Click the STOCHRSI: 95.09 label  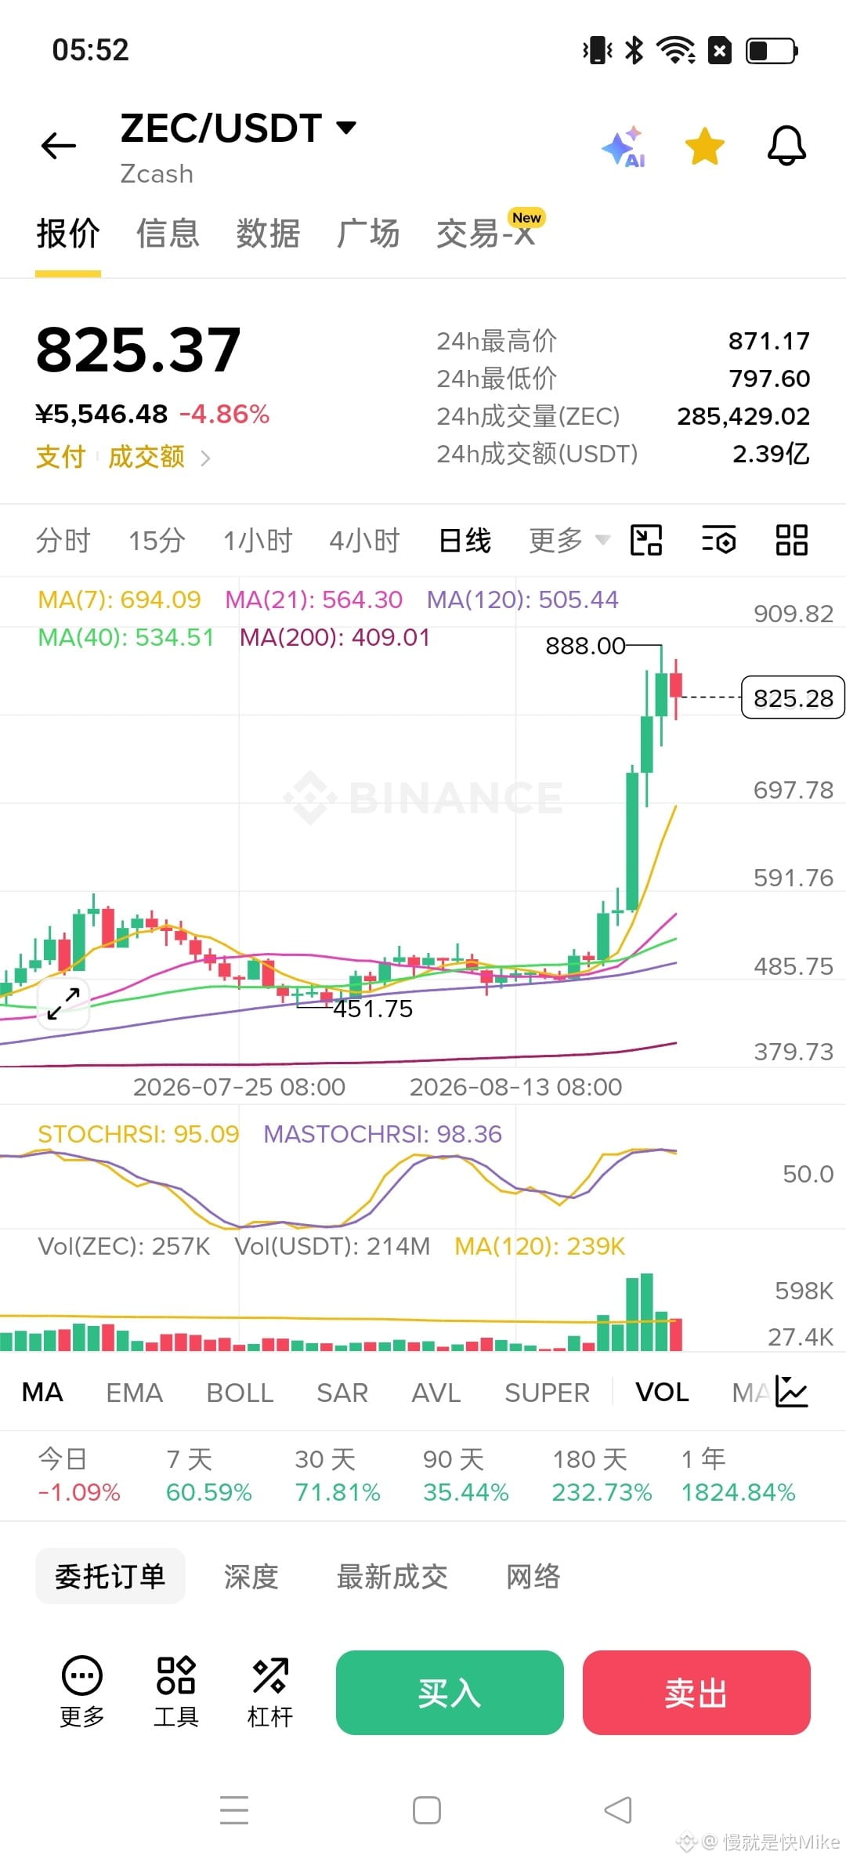coord(138,1134)
